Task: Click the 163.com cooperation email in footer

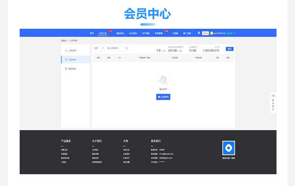Action: click(x=166, y=158)
